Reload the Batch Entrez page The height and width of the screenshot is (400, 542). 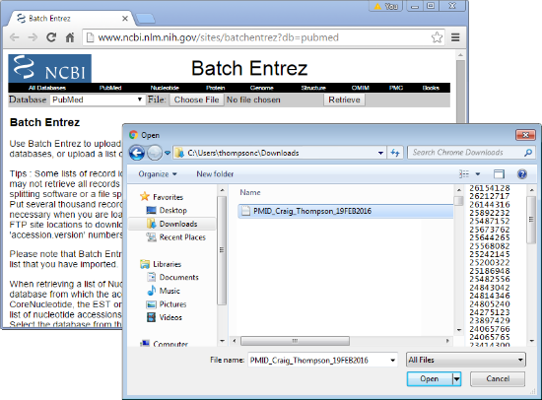coord(51,37)
